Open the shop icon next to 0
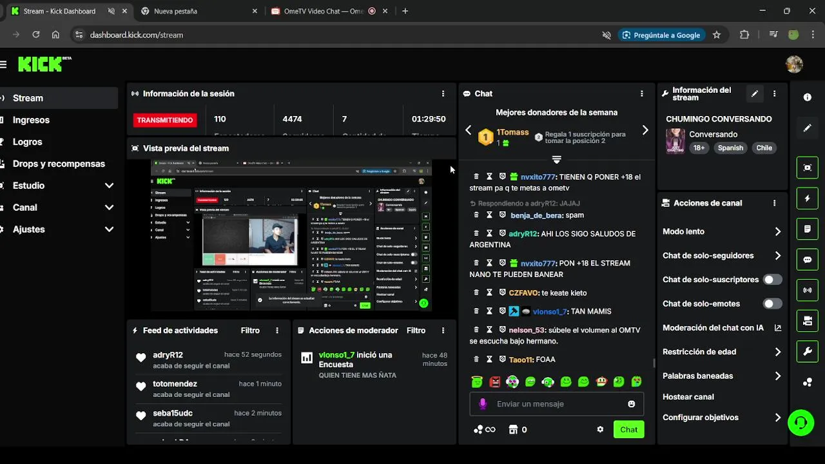 click(513, 430)
